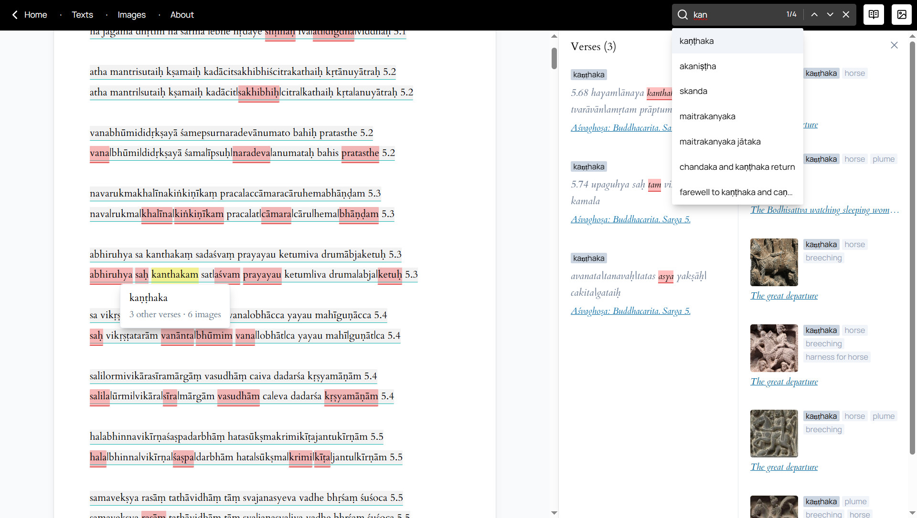
Task: Open the Images menu item
Action: pyautogui.click(x=131, y=15)
